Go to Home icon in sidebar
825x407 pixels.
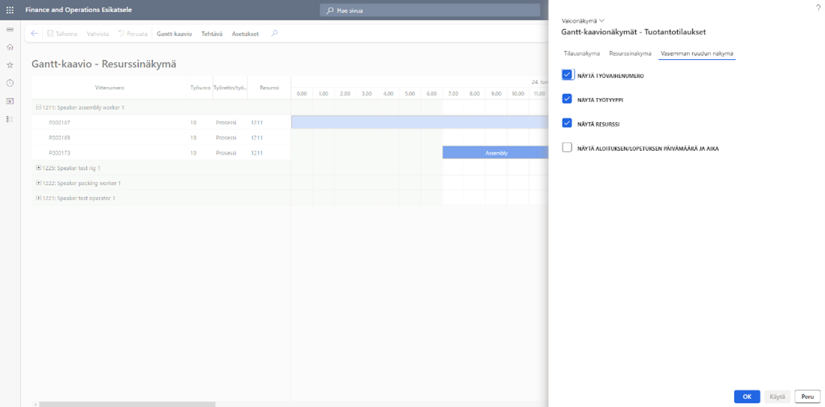click(10, 47)
